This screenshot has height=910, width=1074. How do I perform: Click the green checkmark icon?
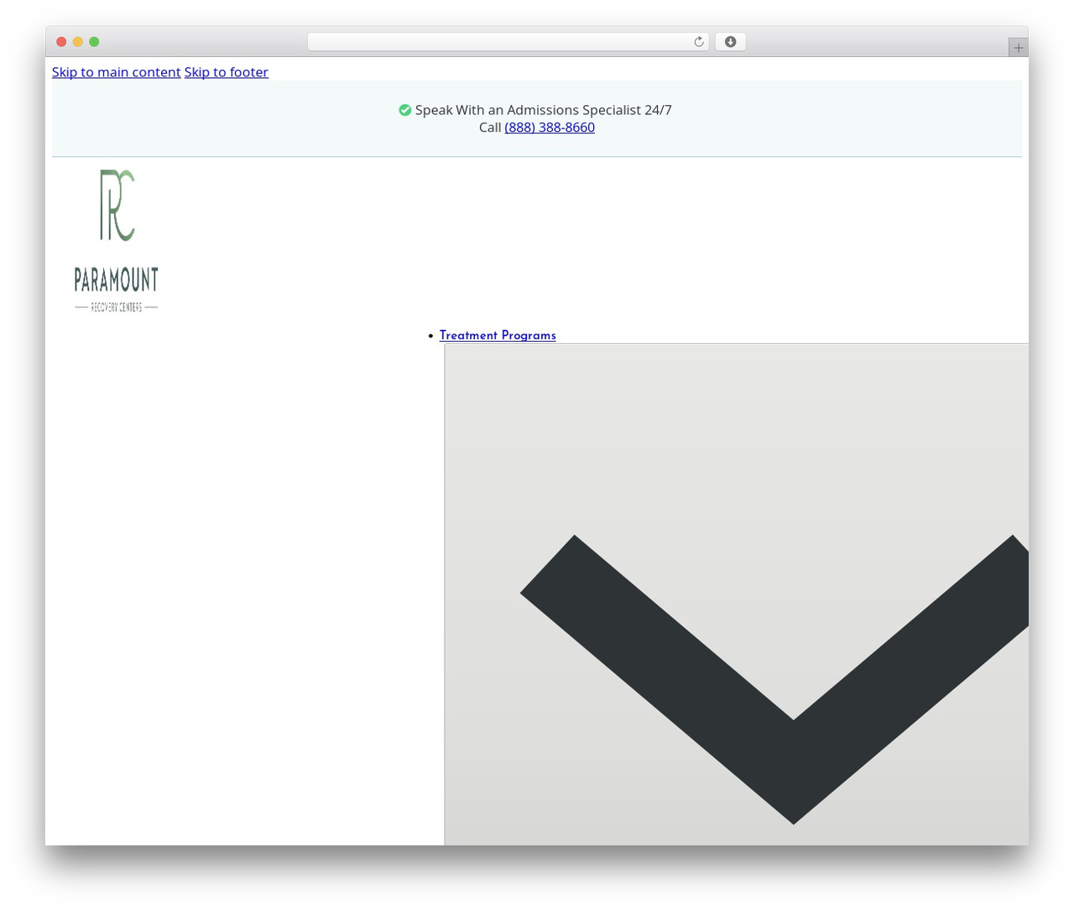[405, 110]
